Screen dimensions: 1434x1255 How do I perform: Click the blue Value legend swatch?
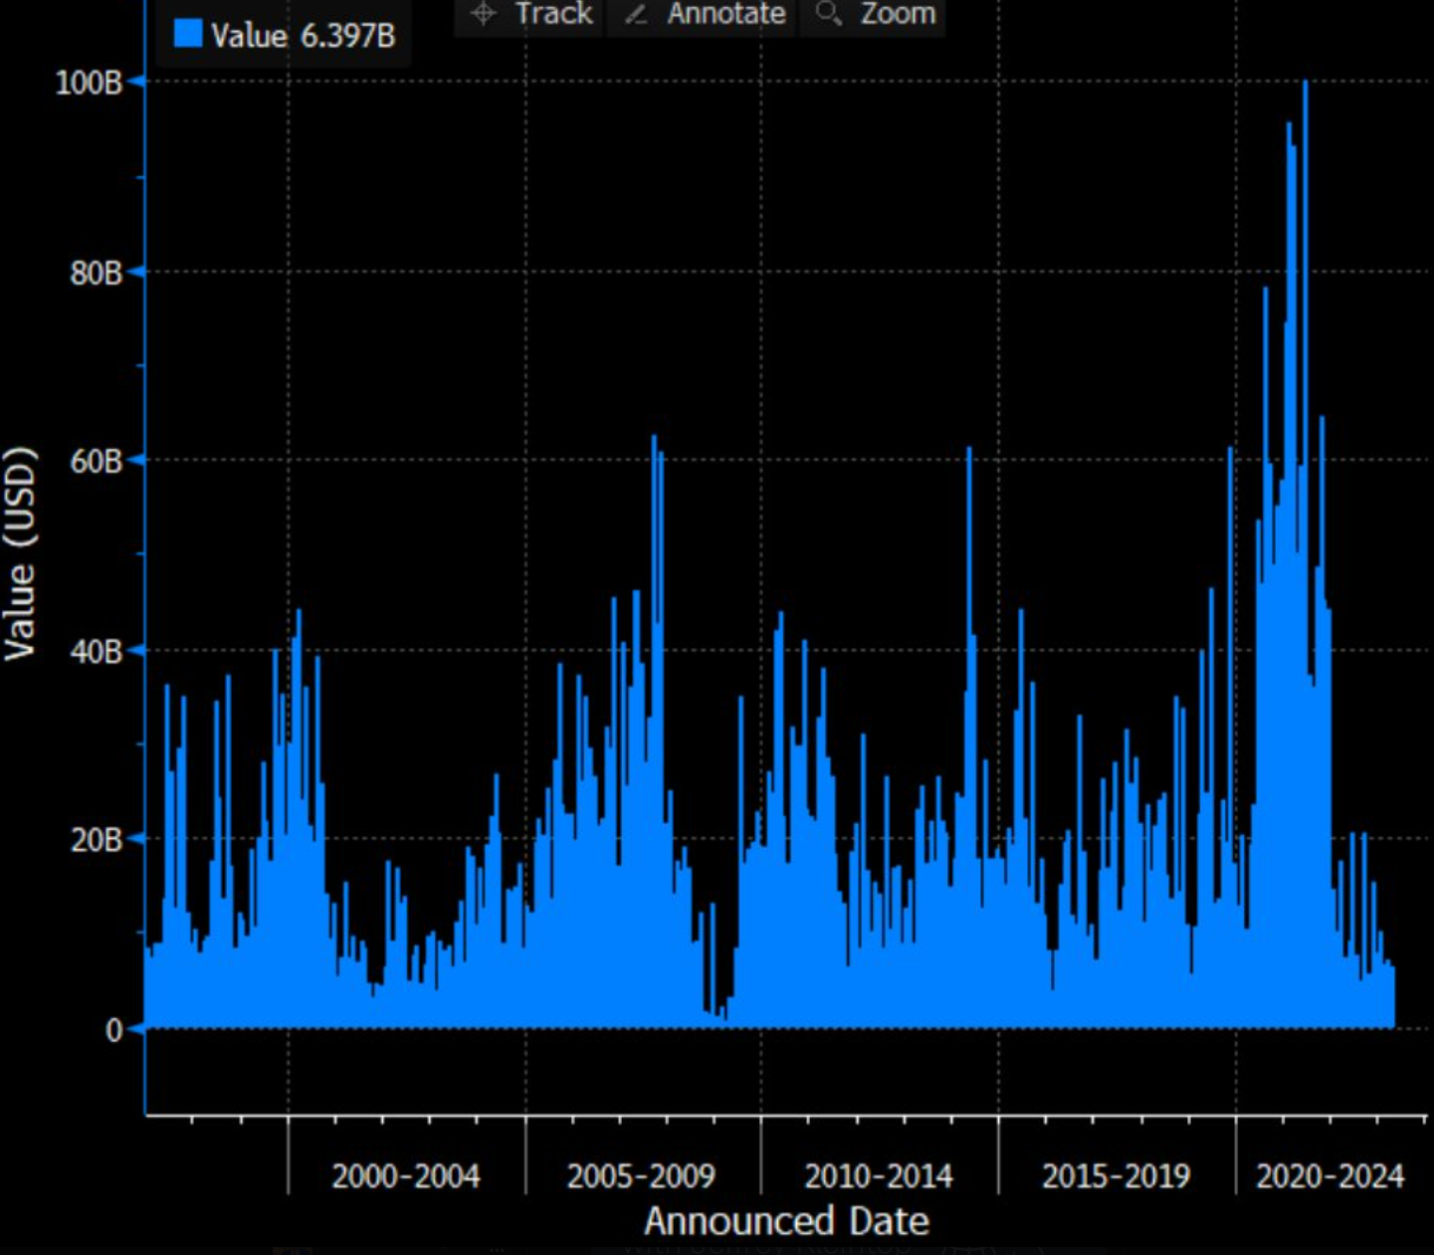pos(188,34)
